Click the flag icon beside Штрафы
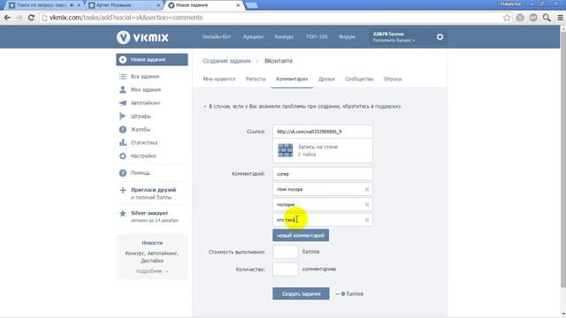This screenshot has width=566, height=318. [x=122, y=116]
